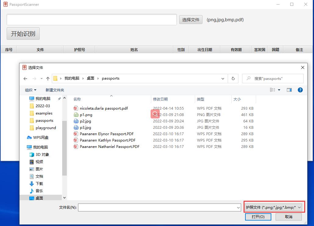
Task: Open the 护照文件 file type filter dropdown
Action: coord(274,207)
